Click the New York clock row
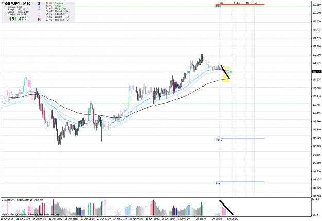The image size is (322, 221). (x=58, y=20)
